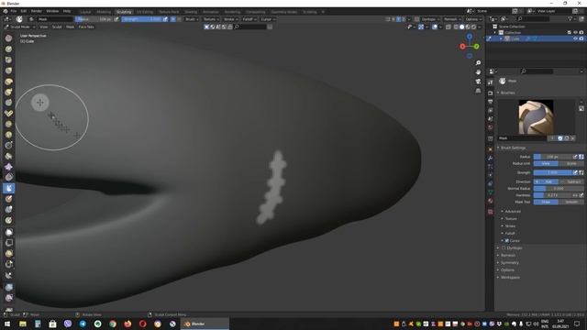Image resolution: width=587 pixels, height=330 pixels.
Task: Select the Box Mask tool
Action: click(8, 232)
